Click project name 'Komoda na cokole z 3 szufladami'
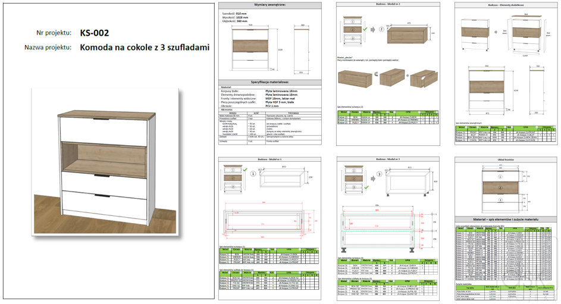This screenshot has height=304, width=561. coord(144,48)
